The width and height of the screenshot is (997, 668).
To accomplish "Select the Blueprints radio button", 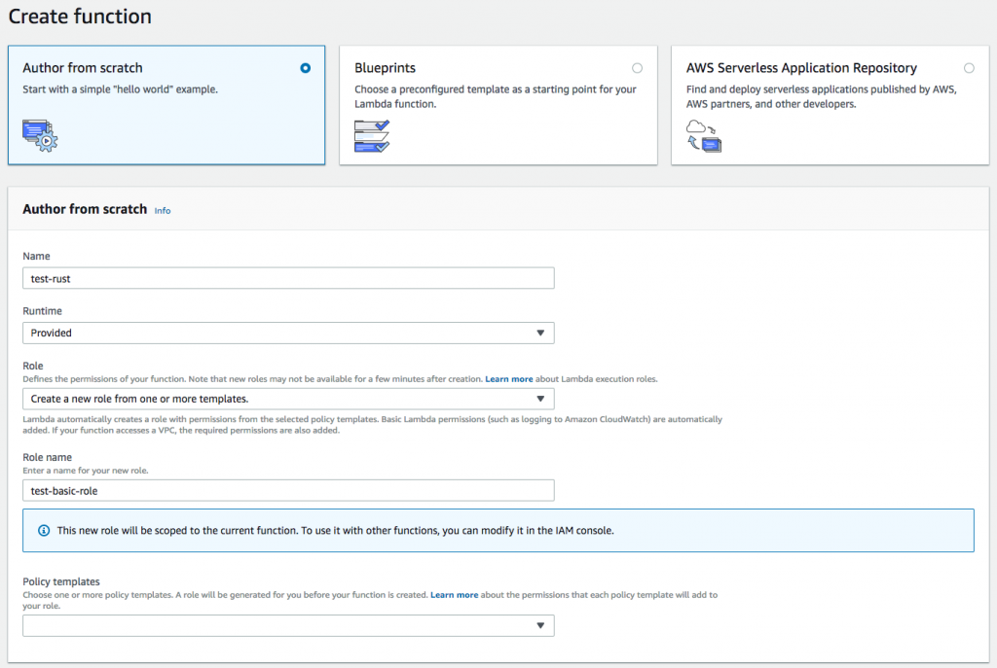I will point(638,68).
